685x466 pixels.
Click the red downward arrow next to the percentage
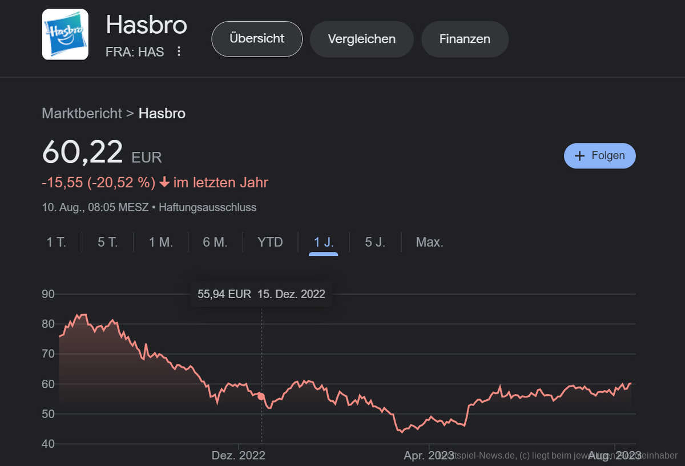pos(164,182)
